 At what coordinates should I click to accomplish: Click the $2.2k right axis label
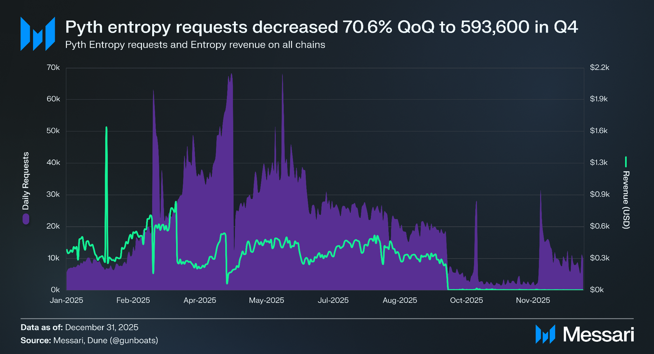(x=599, y=67)
